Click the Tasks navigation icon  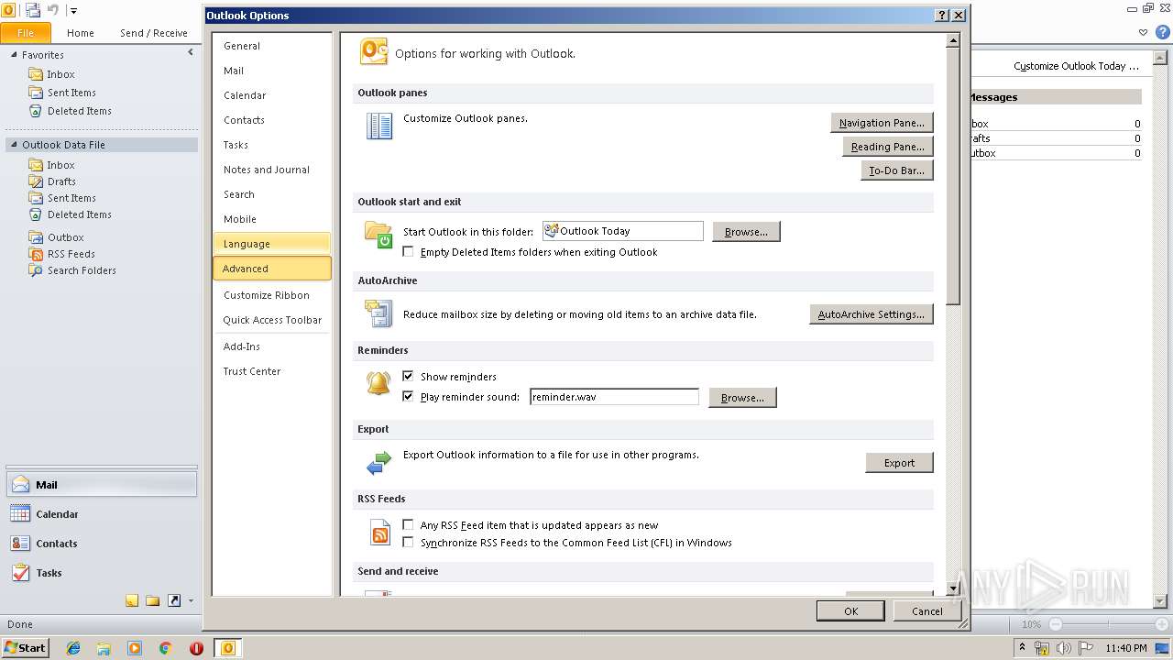(x=20, y=573)
